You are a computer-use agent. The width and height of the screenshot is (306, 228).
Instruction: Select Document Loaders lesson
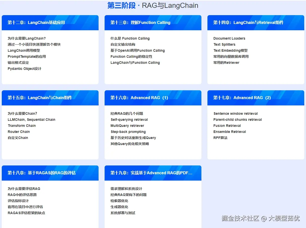pos(229,38)
